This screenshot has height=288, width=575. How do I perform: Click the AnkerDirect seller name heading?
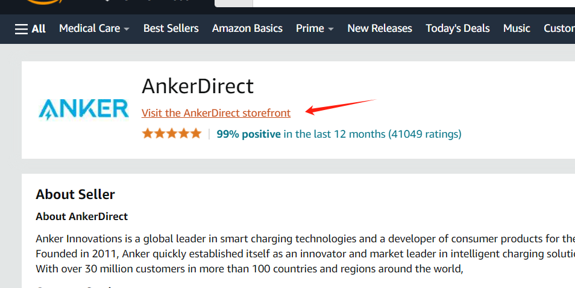click(198, 87)
